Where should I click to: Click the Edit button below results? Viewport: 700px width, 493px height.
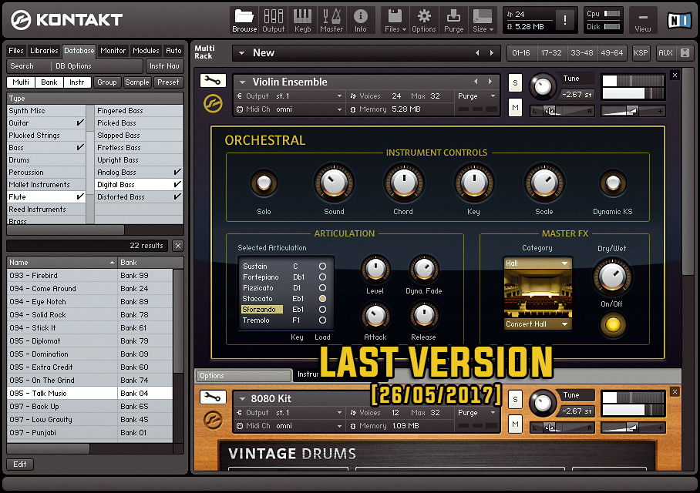tap(19, 464)
